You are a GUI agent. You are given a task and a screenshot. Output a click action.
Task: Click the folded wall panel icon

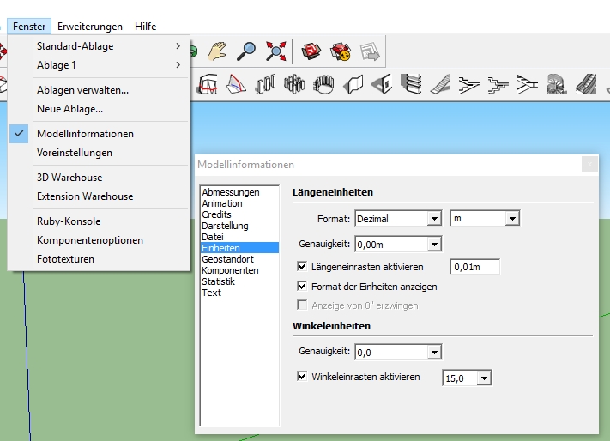353,84
